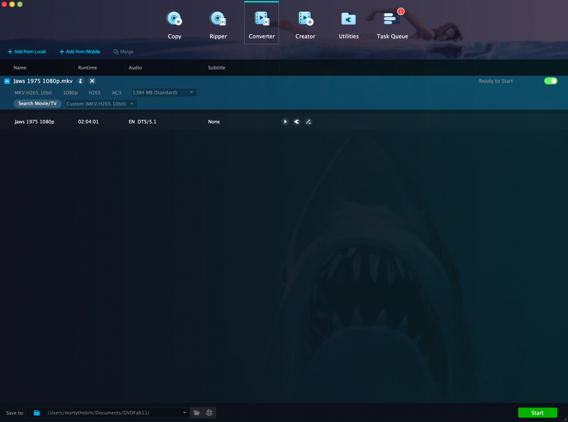Screen dimensions: 568x422
Task: Show info for Jaws 1975 1080p.mkv
Action: click(x=81, y=81)
